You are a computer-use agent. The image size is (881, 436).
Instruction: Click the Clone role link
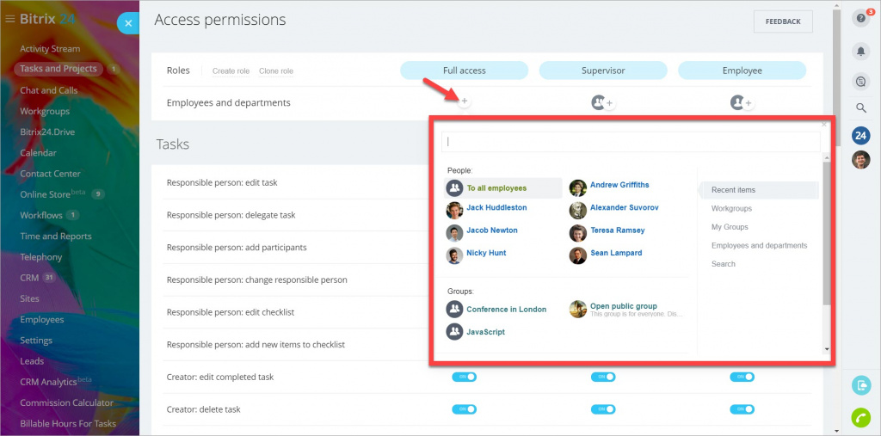click(276, 71)
